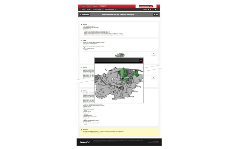Print this SmartCASE page
This screenshot has width=238, height=149.
point(156,15)
